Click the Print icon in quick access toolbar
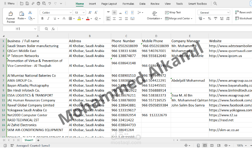The height and width of the screenshot is (148, 252). pyautogui.click(x=38, y=3)
